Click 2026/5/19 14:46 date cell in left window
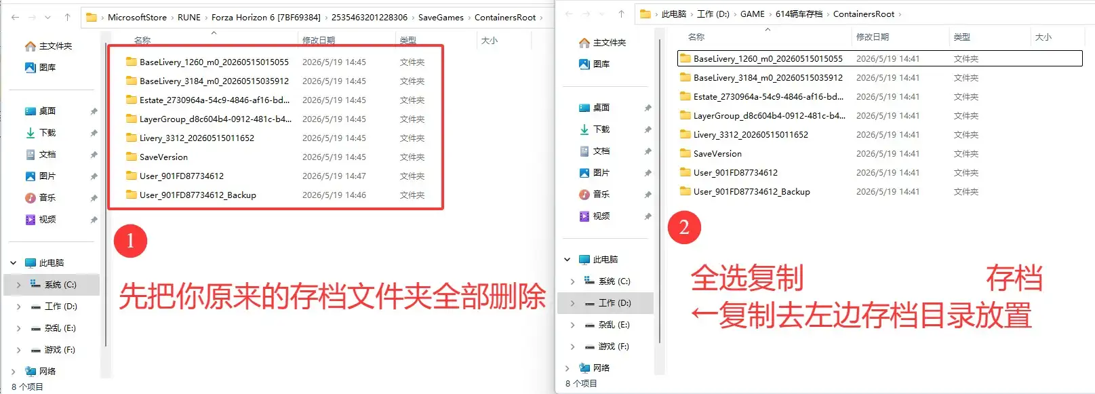 coord(334,195)
